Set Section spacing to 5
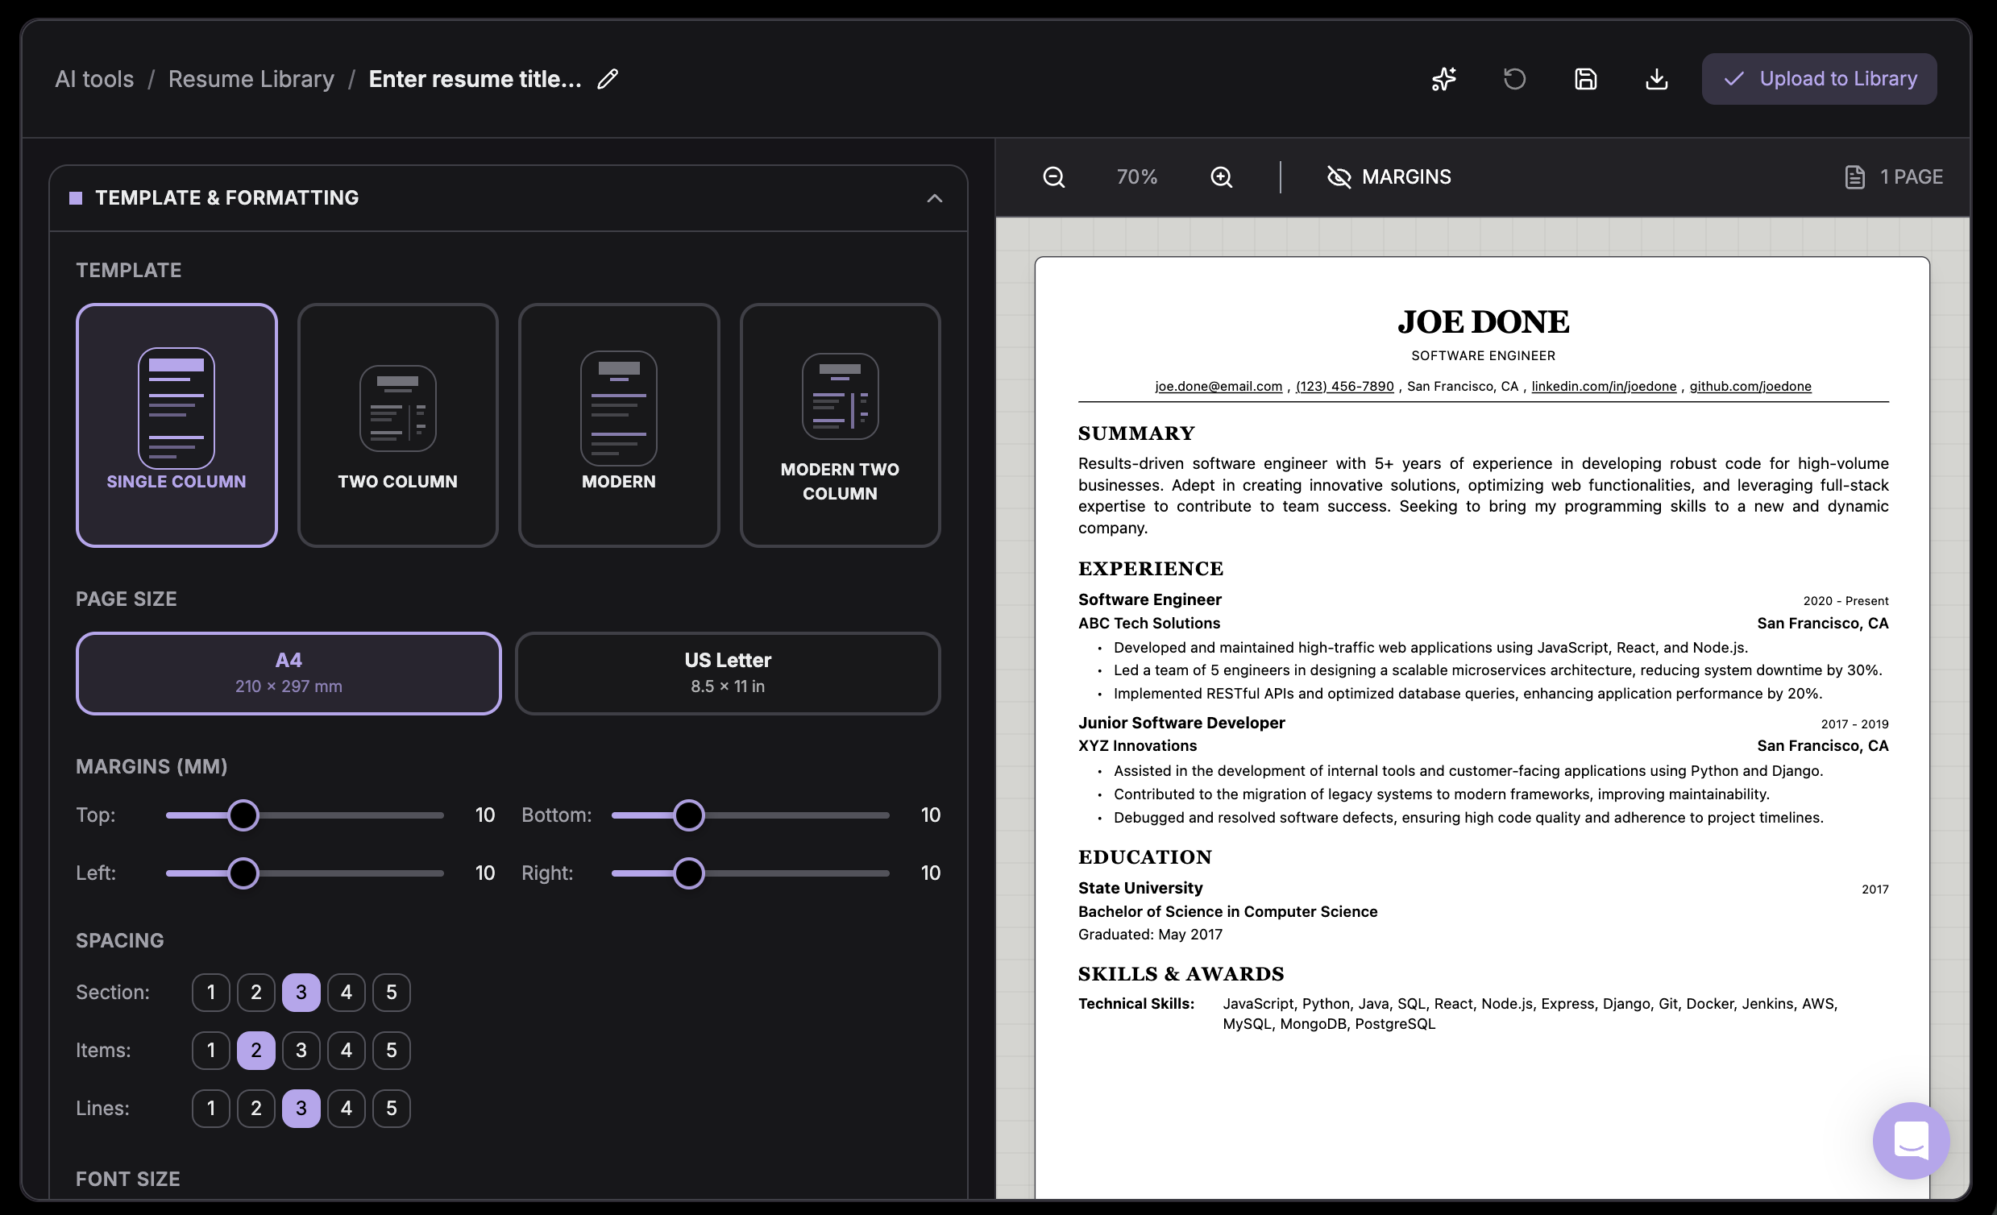The width and height of the screenshot is (1997, 1215). [392, 991]
